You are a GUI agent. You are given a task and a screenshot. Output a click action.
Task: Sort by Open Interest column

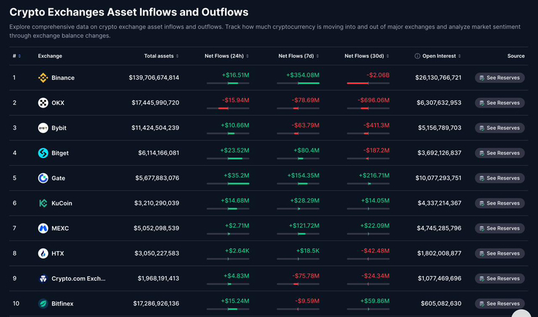[441, 56]
